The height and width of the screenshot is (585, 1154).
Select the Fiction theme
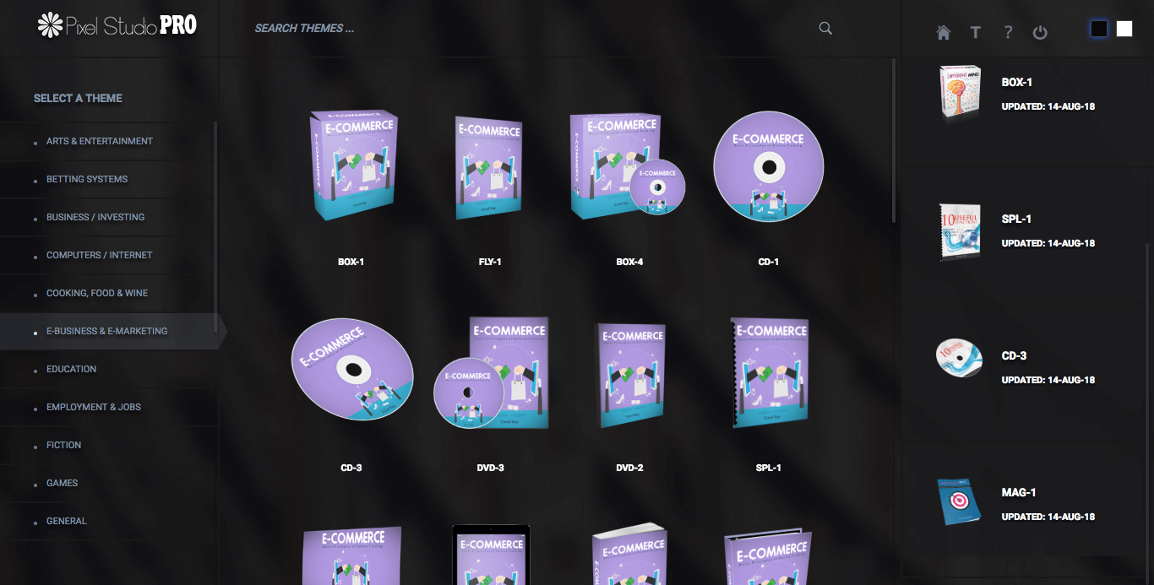[x=108, y=445]
